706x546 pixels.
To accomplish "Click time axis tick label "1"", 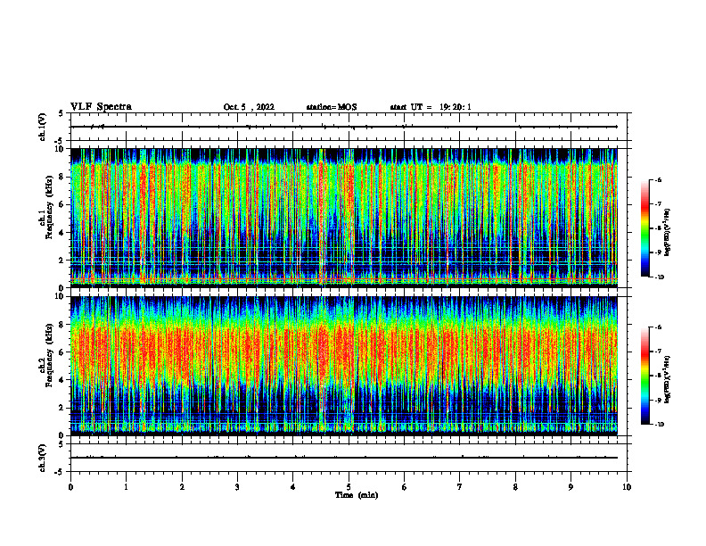I will (x=126, y=487).
